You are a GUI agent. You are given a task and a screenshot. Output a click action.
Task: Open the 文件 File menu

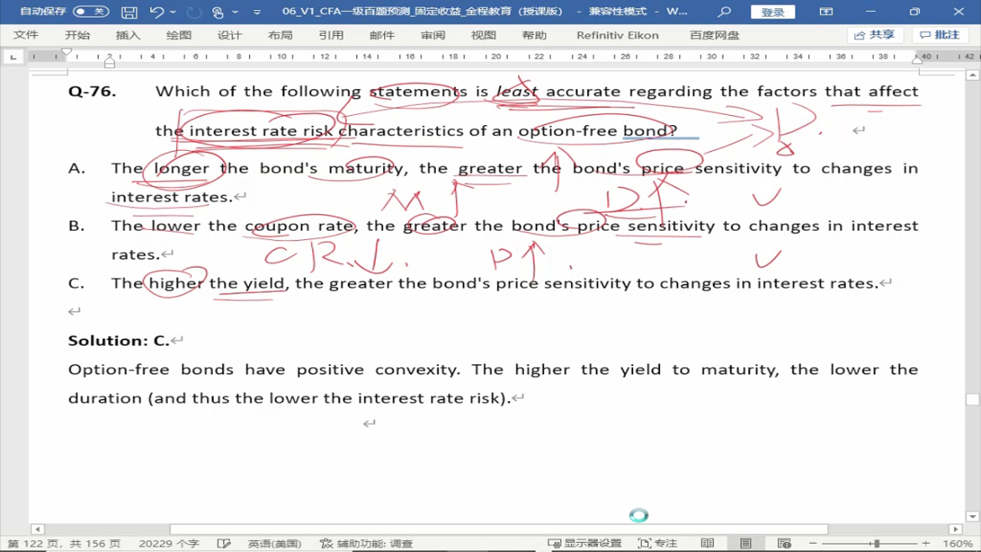pos(26,35)
